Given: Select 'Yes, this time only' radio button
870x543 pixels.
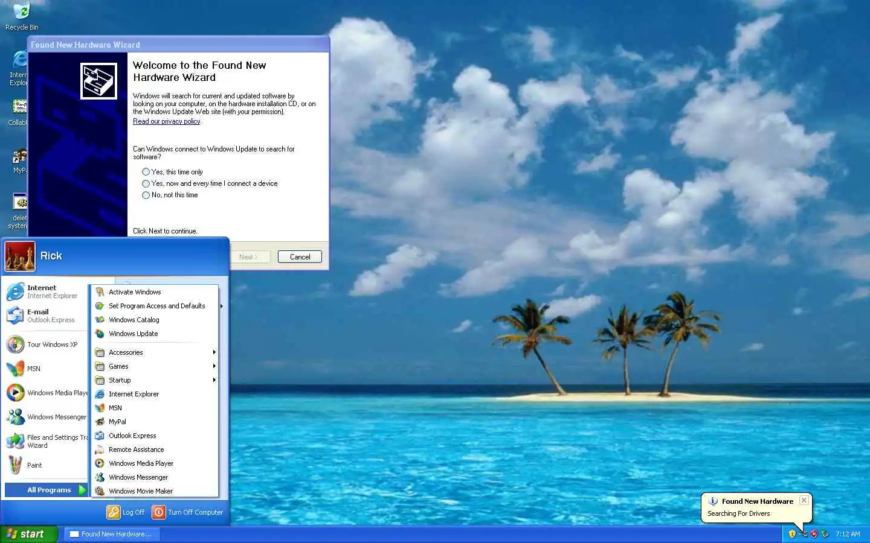Looking at the screenshot, I should coord(146,172).
